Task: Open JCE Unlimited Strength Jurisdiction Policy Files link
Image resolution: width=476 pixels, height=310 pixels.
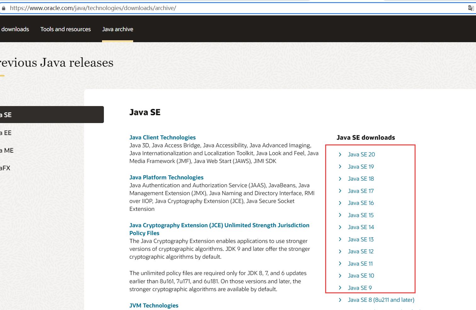Action: tap(219, 225)
